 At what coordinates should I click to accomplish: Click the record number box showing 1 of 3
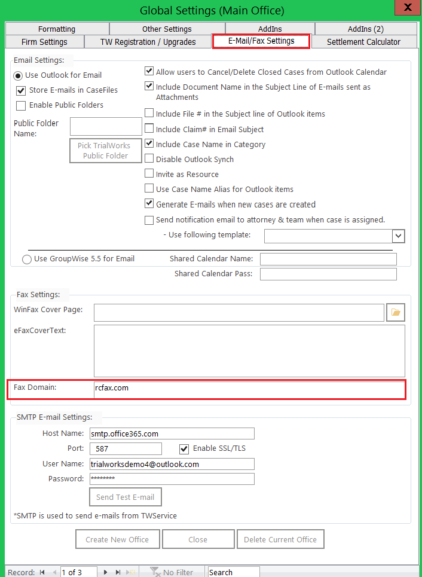coord(78,572)
